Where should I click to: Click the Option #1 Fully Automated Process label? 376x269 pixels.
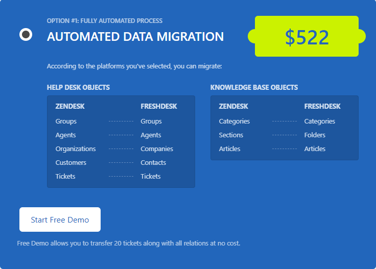(105, 21)
